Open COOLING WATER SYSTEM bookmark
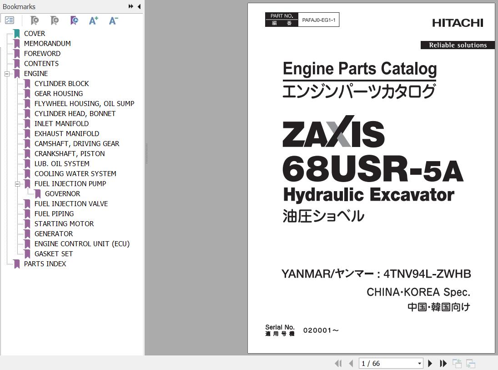This screenshot has width=498, height=370. 75,173
